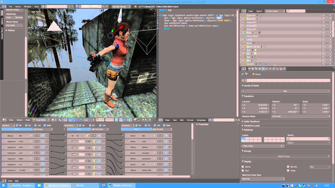The width and height of the screenshot is (335, 188).
Task: Enable Bounds display checkbox
Action: (288, 167)
